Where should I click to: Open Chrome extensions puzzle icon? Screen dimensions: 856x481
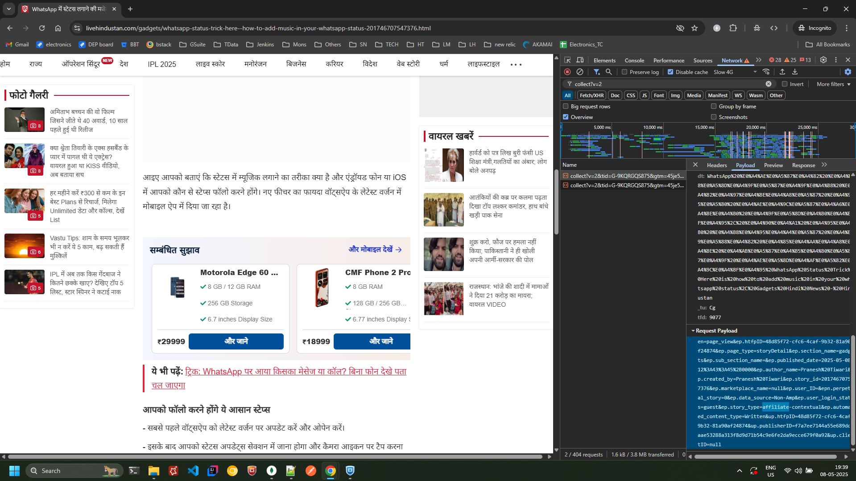click(x=733, y=28)
